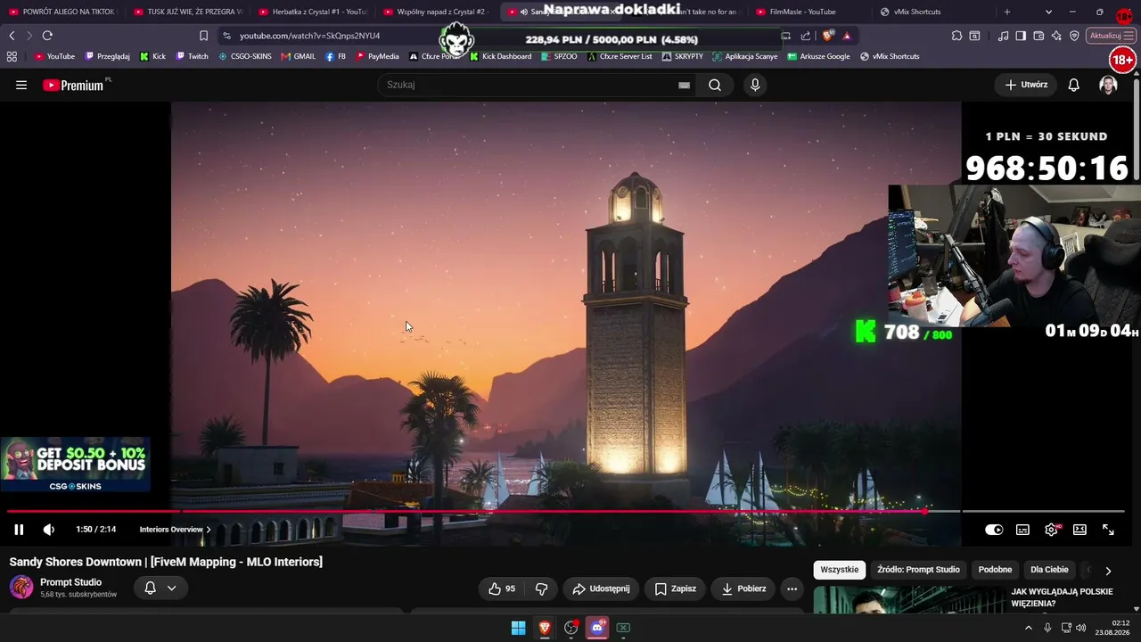Viewport: 1141px width, 642px height.
Task: Open the GMAIL bookmark
Action: (x=298, y=56)
